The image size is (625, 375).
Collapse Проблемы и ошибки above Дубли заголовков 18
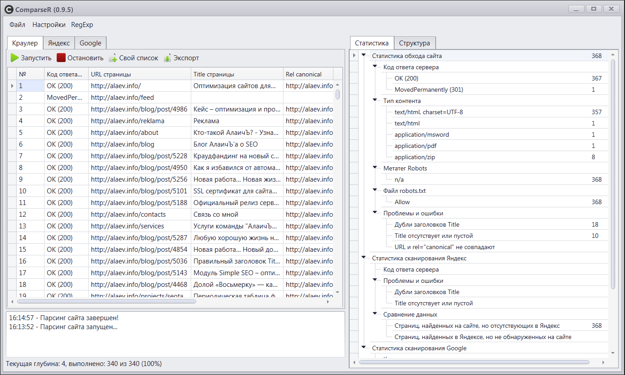375,213
